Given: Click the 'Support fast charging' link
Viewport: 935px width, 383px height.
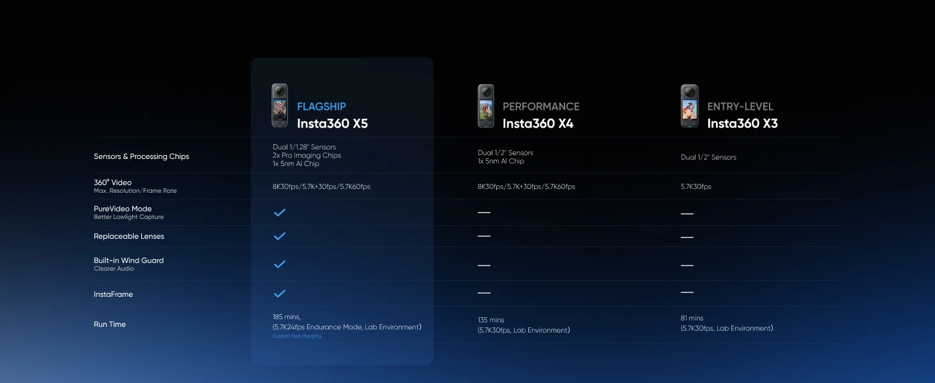Looking at the screenshot, I should point(298,336).
